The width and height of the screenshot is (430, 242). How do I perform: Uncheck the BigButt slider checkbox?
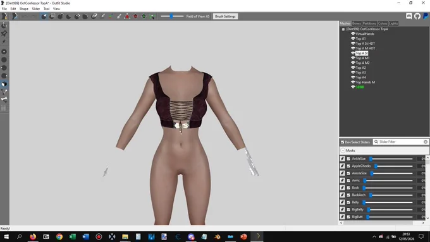pos(348,217)
